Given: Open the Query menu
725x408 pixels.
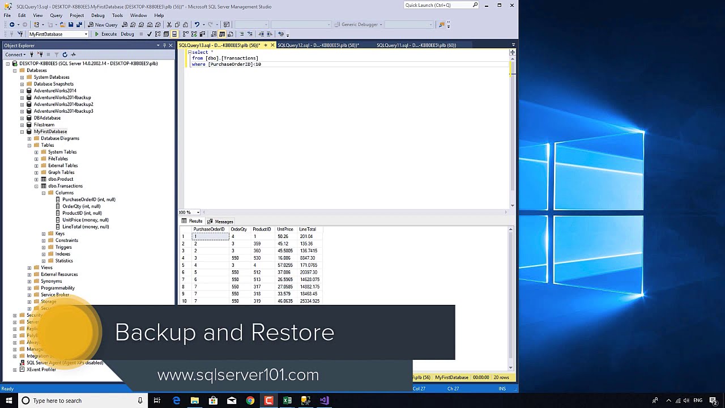Looking at the screenshot, I should click(x=56, y=15).
